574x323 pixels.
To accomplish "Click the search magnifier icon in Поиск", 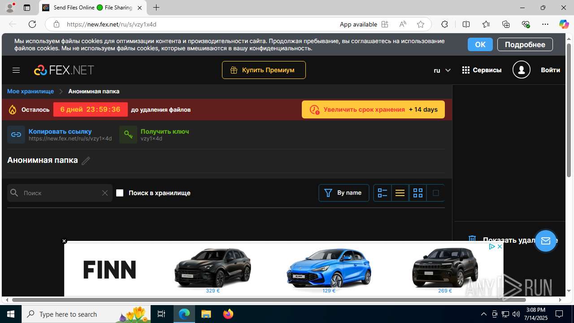I will click(14, 193).
